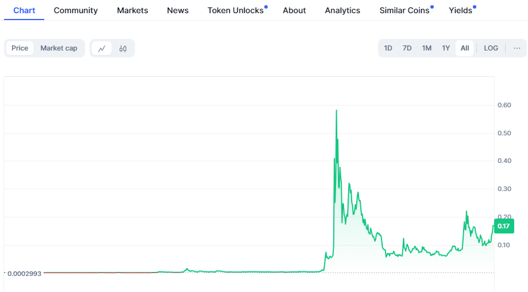This screenshot has height=292, width=528.
Task: Select the Price toggle
Action: point(20,48)
